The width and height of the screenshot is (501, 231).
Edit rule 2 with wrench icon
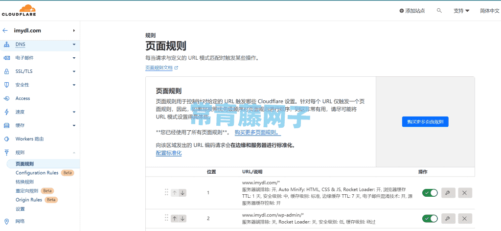coord(448,219)
